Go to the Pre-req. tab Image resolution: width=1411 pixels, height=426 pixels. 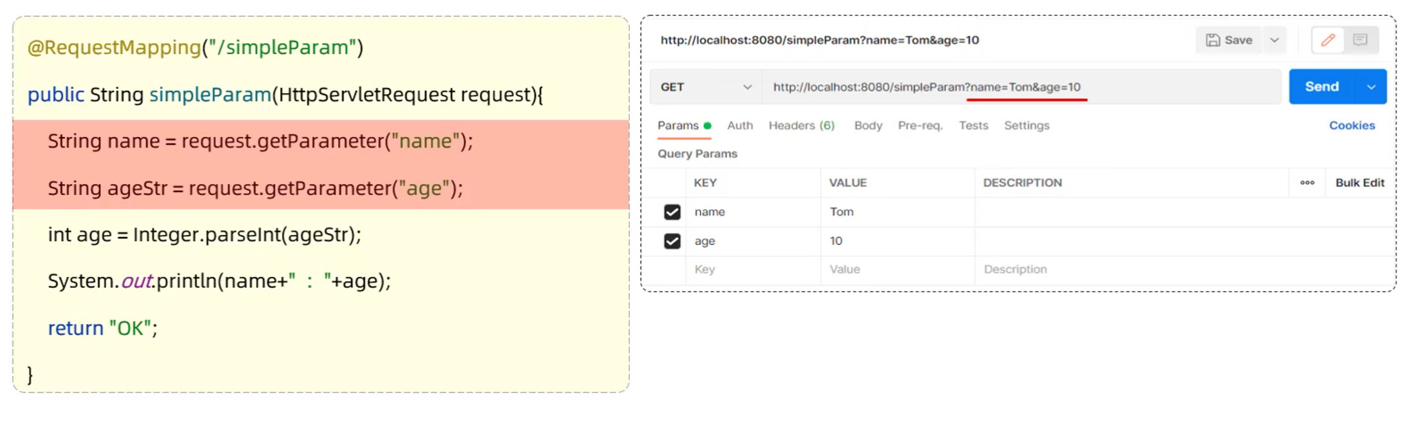pos(920,126)
